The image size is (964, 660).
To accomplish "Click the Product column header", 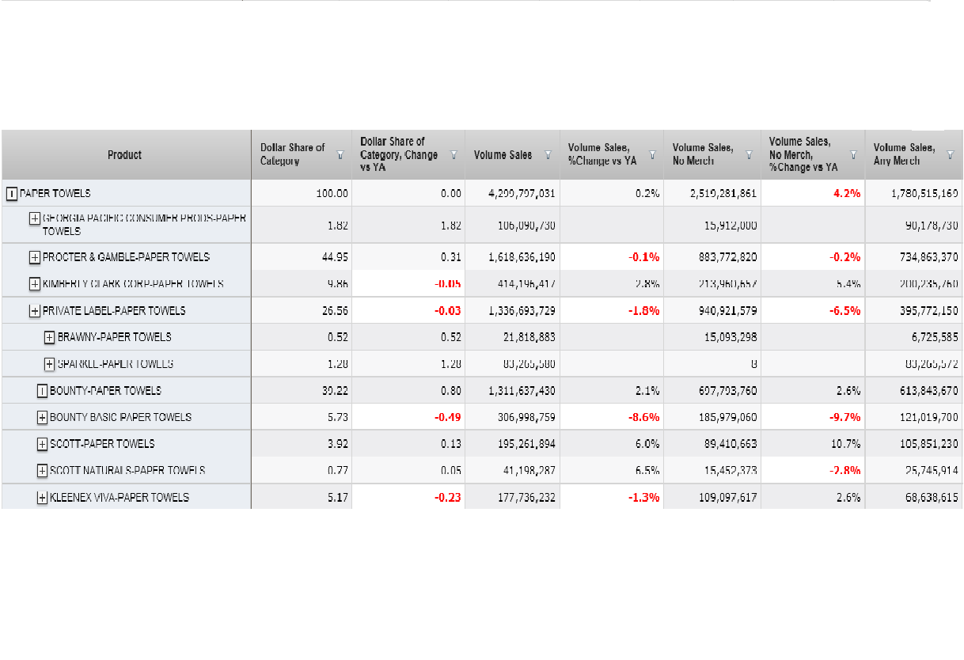I will click(x=125, y=155).
